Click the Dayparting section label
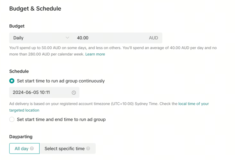Screen dimensions: 235x160 click(x=21, y=137)
